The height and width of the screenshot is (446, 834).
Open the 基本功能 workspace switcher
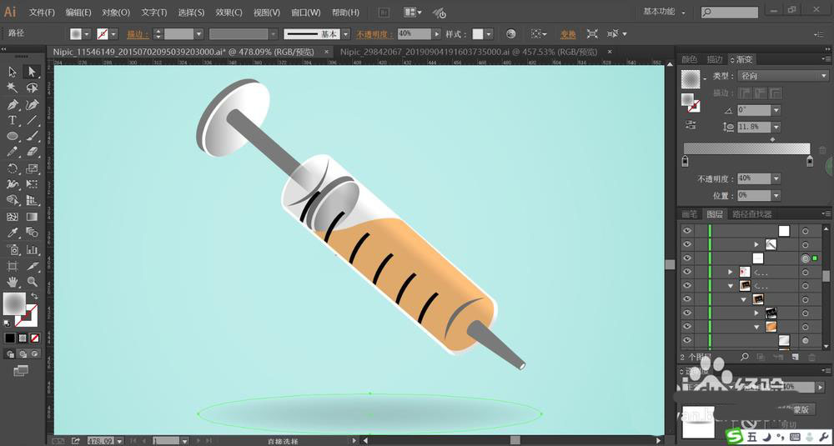665,12
